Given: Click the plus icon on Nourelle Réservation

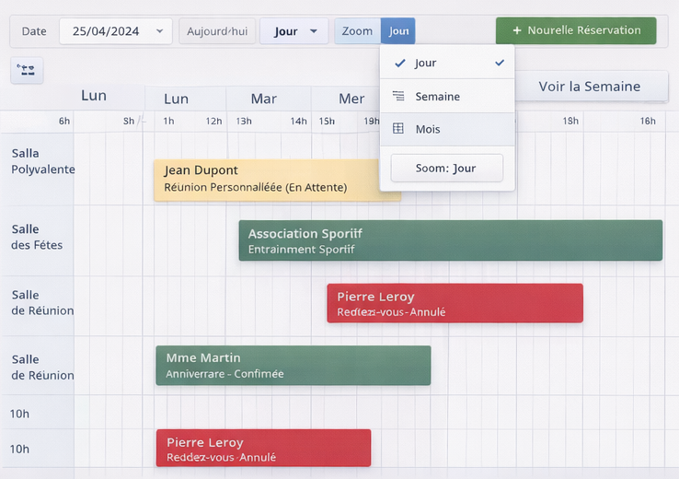Looking at the screenshot, I should tap(517, 30).
